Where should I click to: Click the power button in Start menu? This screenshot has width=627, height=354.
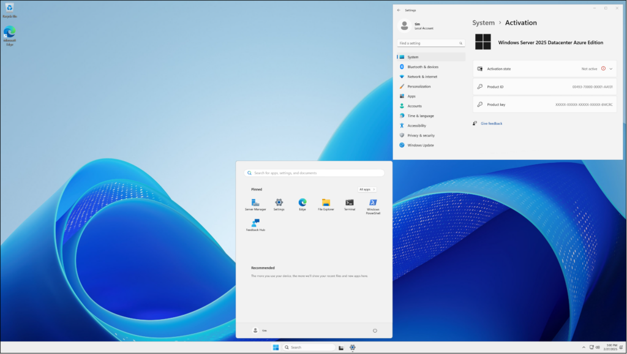click(x=375, y=330)
